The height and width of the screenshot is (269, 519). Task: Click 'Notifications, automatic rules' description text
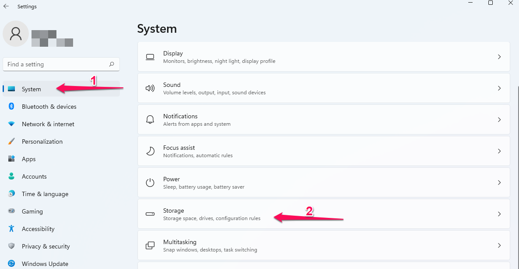(x=198, y=155)
